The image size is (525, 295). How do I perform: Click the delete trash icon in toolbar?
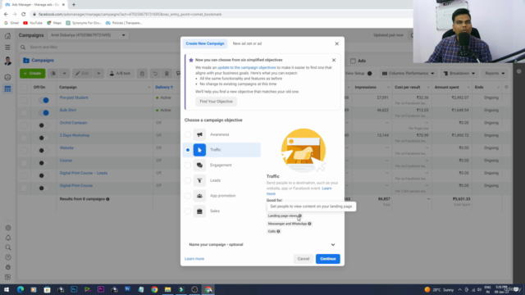[x=167, y=73]
